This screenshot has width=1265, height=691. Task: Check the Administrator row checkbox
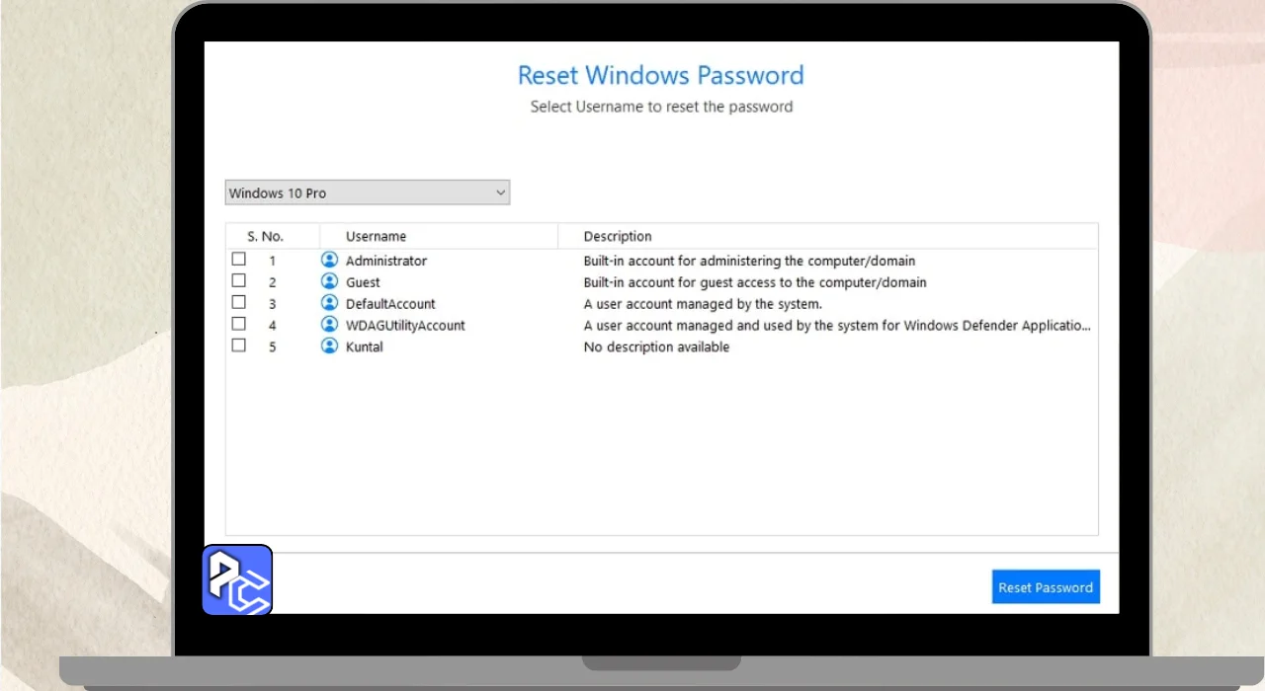point(238,259)
